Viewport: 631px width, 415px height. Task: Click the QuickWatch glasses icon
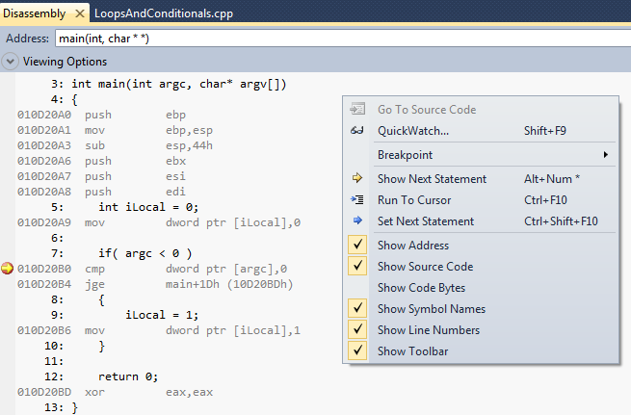click(x=358, y=131)
